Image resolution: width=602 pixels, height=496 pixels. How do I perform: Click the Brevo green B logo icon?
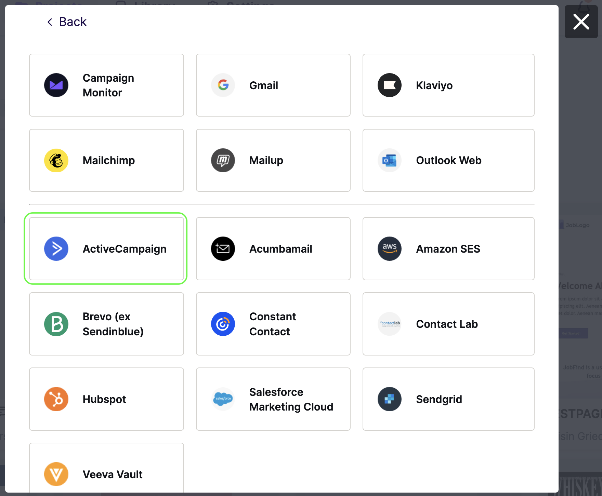point(56,324)
